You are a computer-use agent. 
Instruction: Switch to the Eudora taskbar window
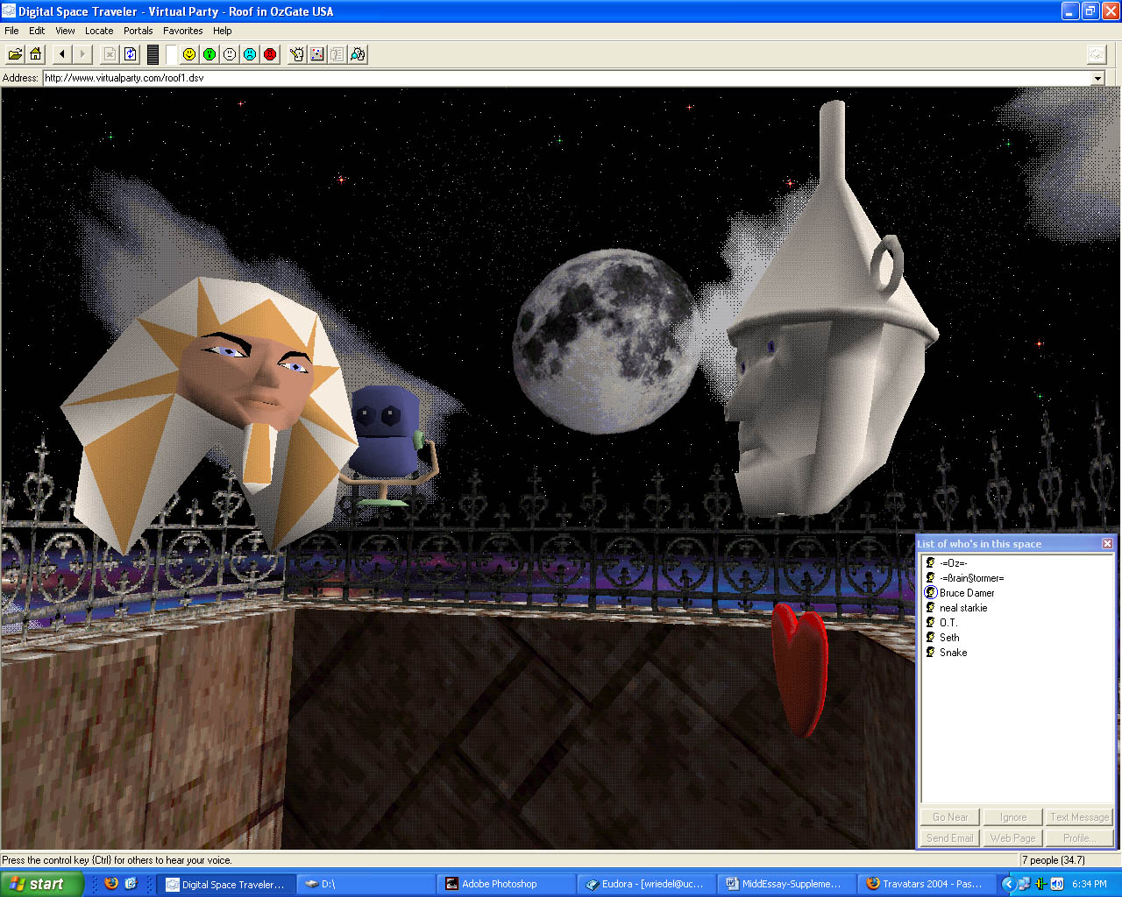(x=646, y=884)
